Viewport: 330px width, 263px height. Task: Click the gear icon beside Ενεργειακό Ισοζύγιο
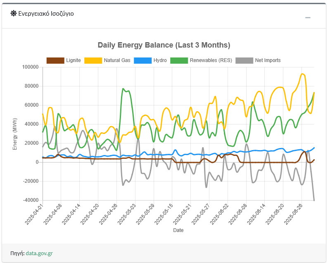pos(14,14)
